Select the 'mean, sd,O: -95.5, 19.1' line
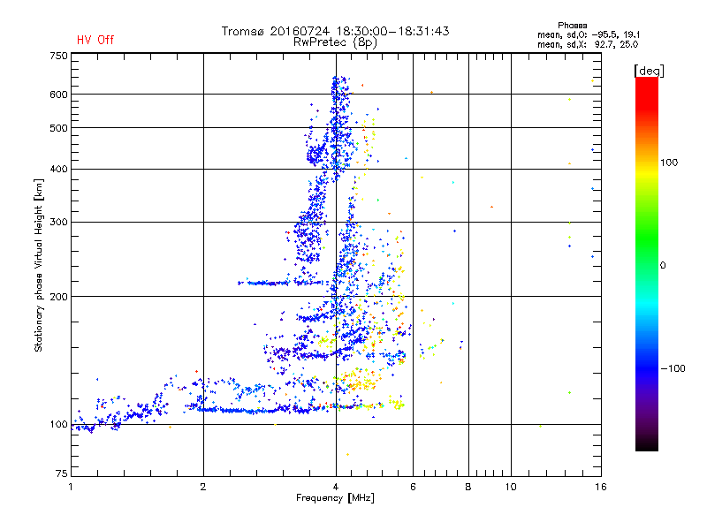The image size is (707, 530). click(x=589, y=34)
